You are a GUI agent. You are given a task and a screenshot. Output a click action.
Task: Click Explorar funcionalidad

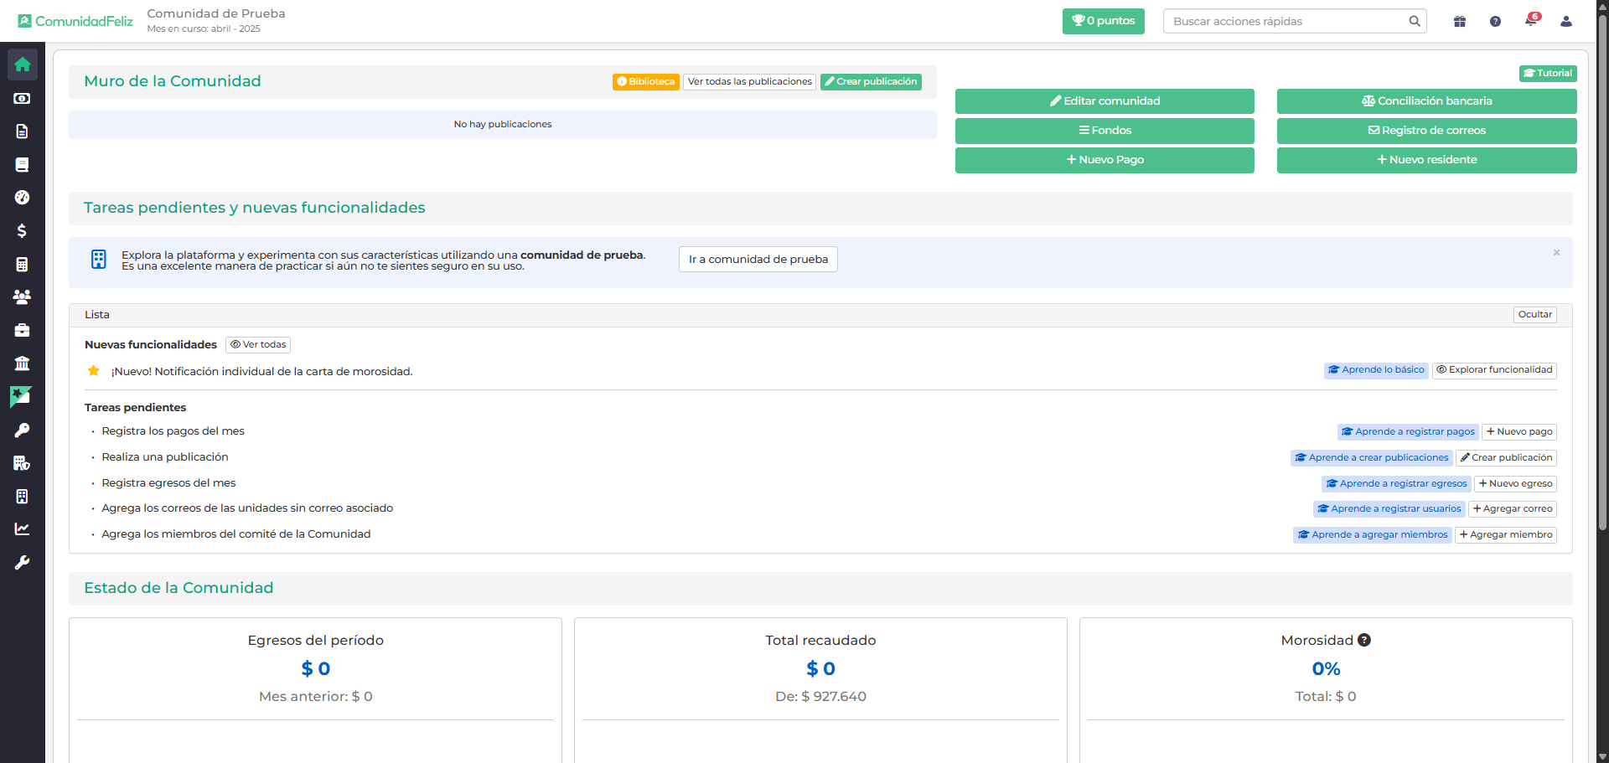coord(1494,370)
